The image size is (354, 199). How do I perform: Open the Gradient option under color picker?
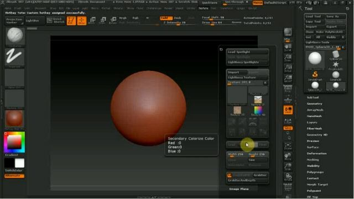(x=12, y=155)
